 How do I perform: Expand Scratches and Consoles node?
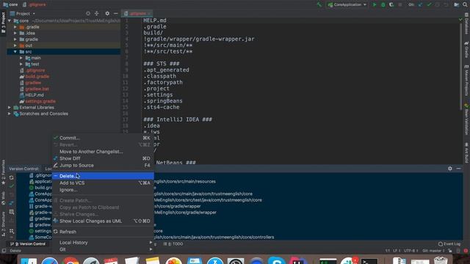pyautogui.click(x=10, y=114)
